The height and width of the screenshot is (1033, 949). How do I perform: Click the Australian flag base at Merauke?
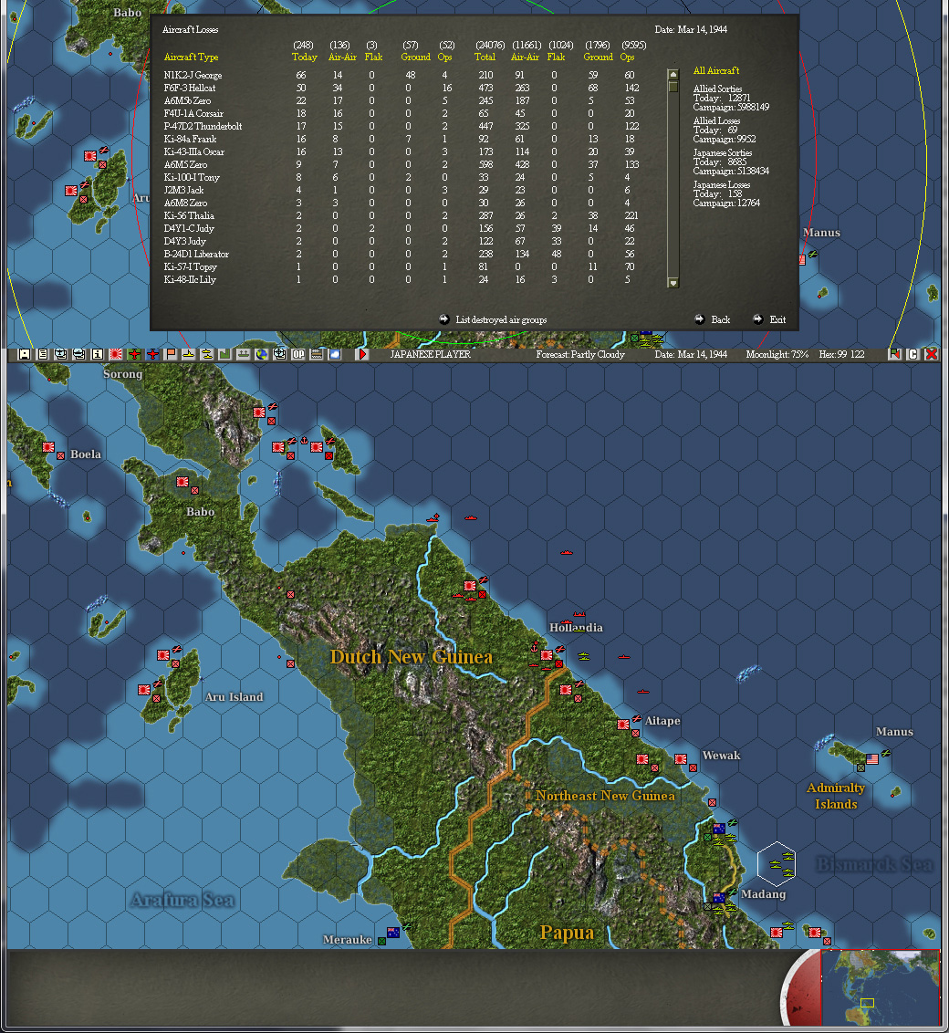(x=393, y=933)
